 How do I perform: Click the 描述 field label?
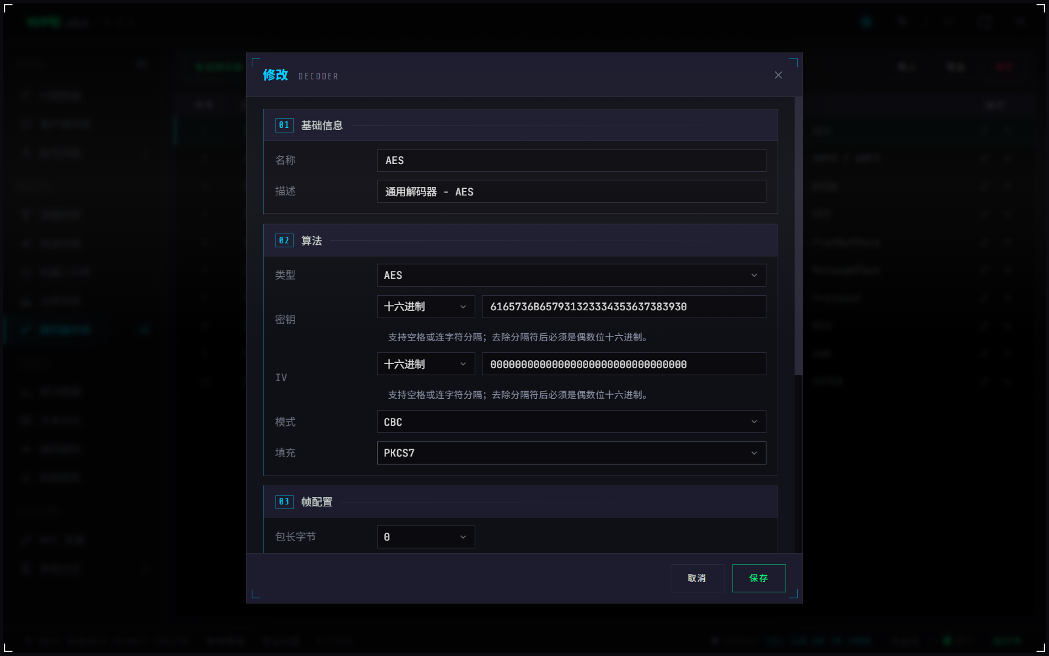click(285, 191)
